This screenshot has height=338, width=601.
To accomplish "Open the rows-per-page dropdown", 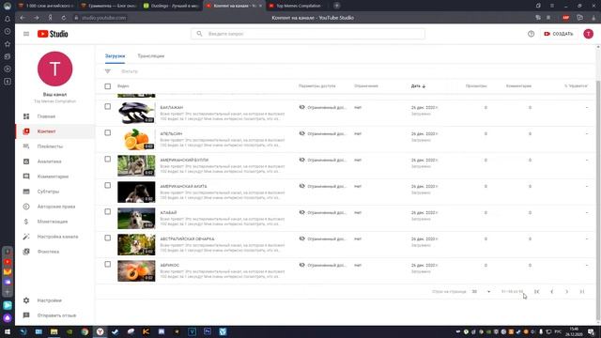I will tap(481, 292).
